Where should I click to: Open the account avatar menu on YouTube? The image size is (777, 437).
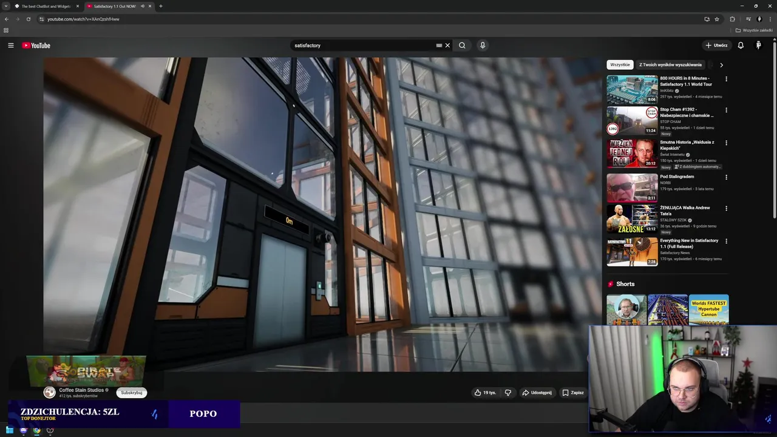(758, 46)
